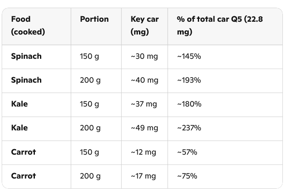Screen dimensions: 285x196
Task: Click the Carrot label in the ~12 mg row
Action: point(23,152)
